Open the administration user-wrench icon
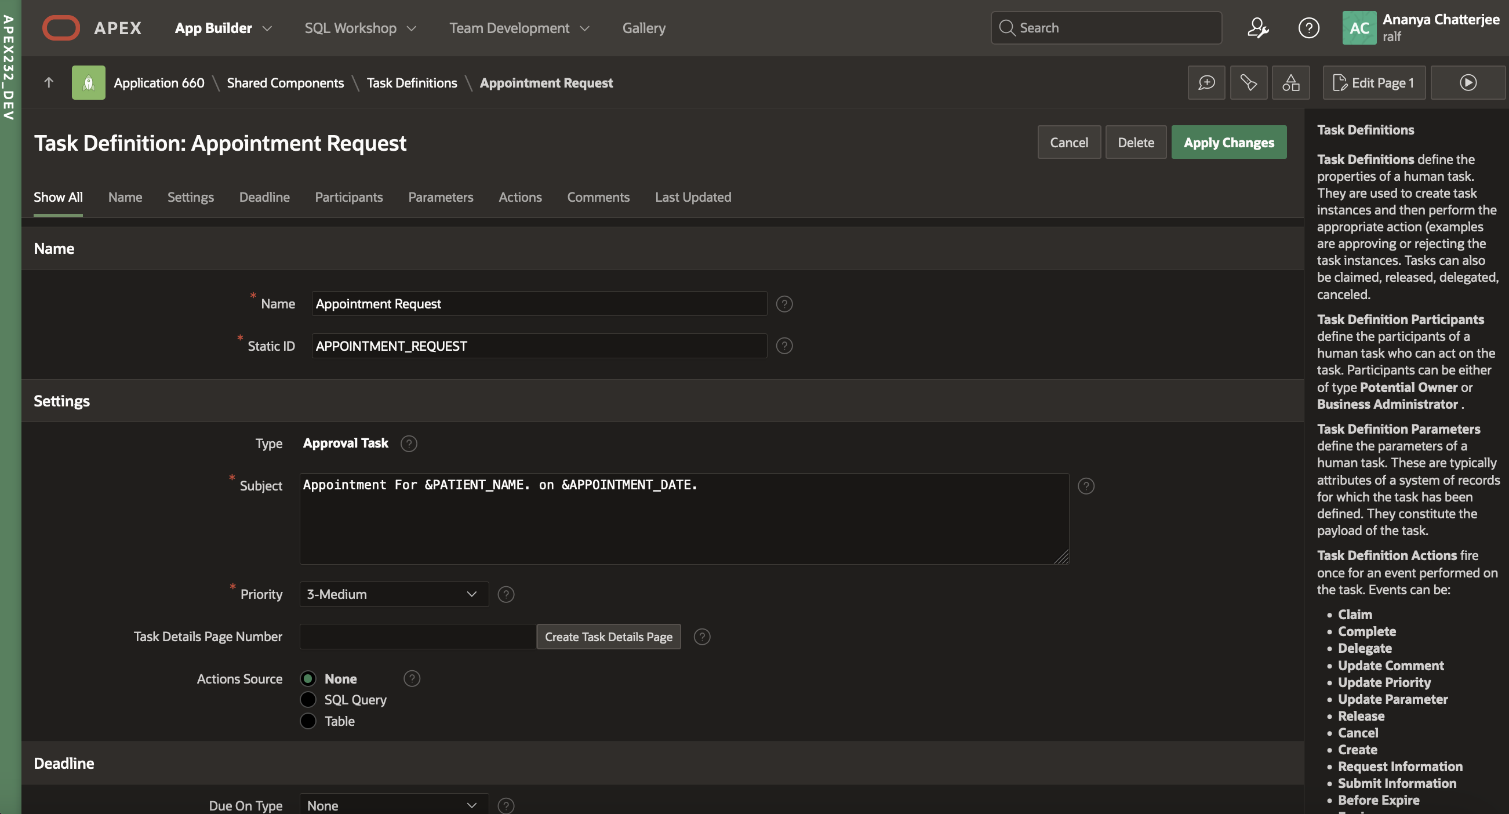Screen dimensions: 1509x814 tap(1258, 28)
